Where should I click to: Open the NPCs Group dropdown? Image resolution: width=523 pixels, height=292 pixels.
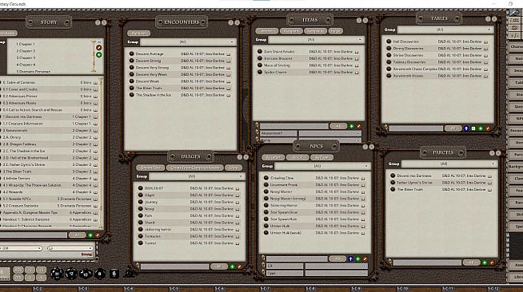tap(322, 166)
